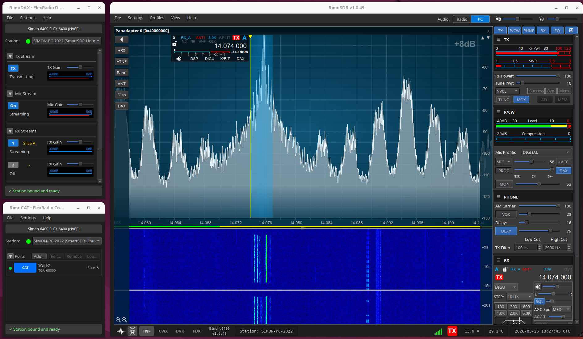The image size is (583, 339).
Task: Toggle the Mic Stream On switch
Action: [13, 106]
